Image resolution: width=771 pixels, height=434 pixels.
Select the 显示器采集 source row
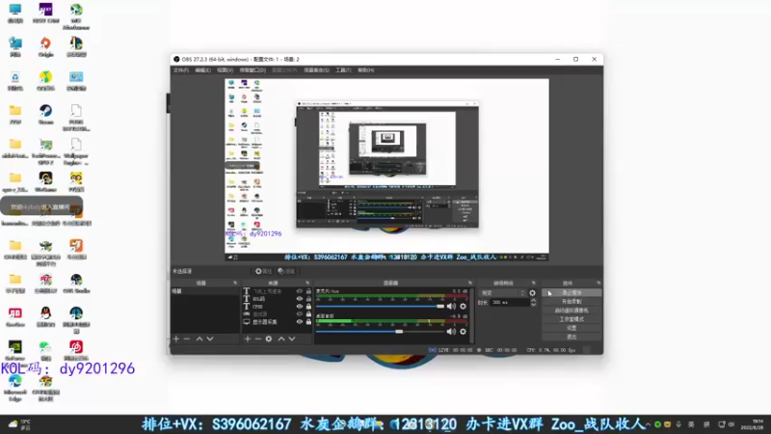pyautogui.click(x=278, y=322)
